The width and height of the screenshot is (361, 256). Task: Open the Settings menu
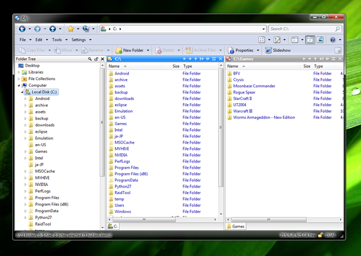tap(78, 40)
